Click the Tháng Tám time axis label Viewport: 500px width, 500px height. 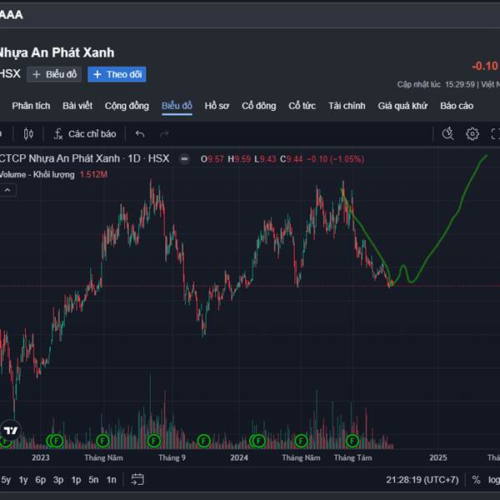[352, 457]
